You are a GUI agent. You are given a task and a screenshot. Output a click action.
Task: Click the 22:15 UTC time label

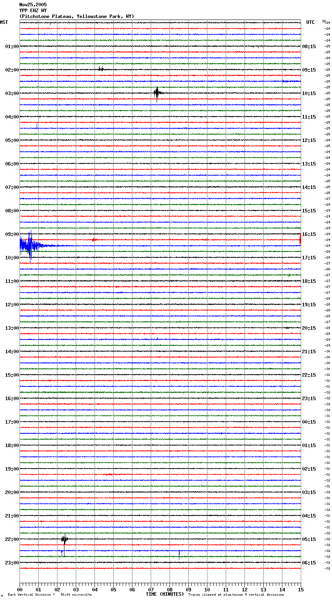[x=309, y=375]
